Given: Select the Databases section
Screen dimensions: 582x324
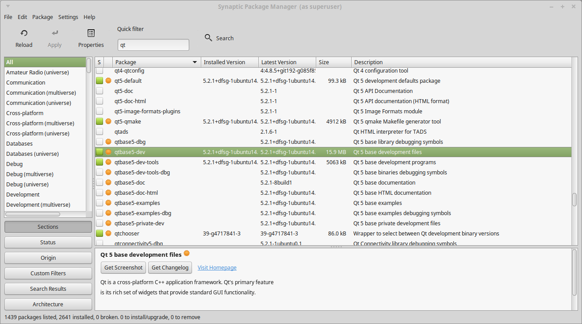Looking at the screenshot, I should [45, 144].
